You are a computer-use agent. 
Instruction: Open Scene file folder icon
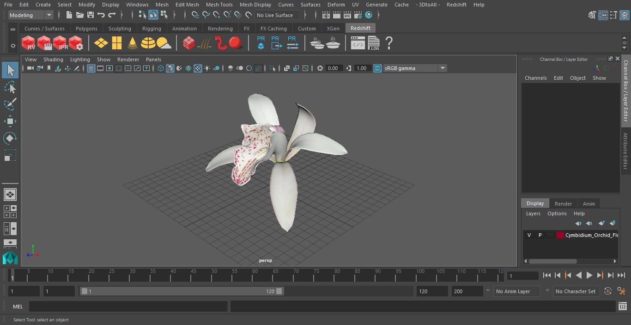pyautogui.click(x=79, y=15)
